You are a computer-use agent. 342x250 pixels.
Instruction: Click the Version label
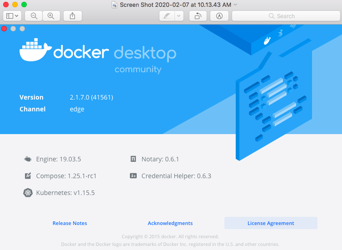[31, 97]
